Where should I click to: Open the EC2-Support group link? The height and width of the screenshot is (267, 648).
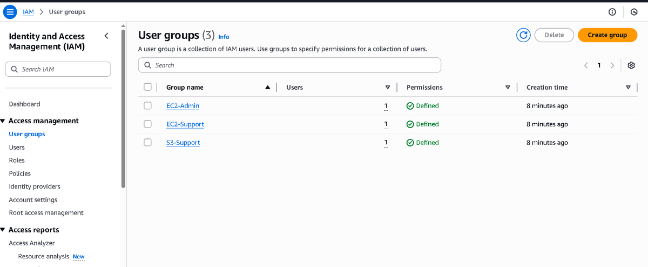[185, 124]
